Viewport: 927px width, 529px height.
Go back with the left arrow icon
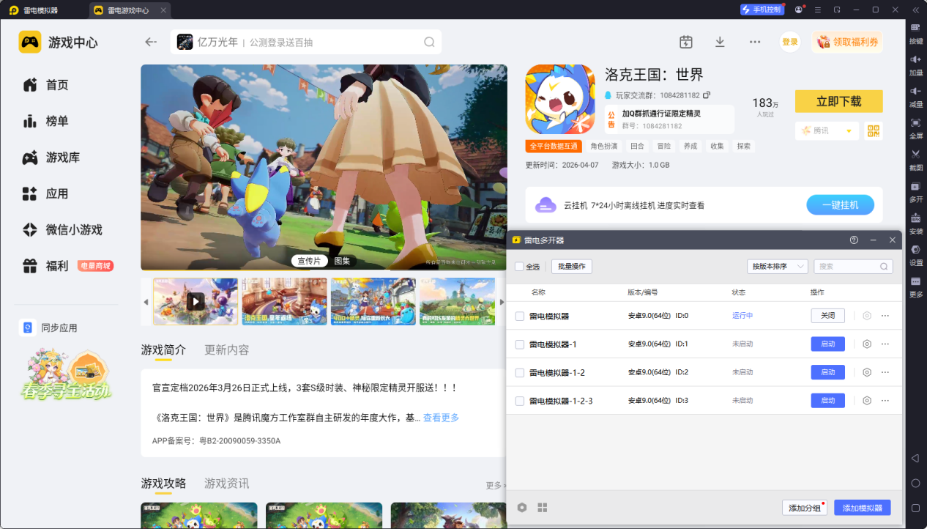(151, 42)
